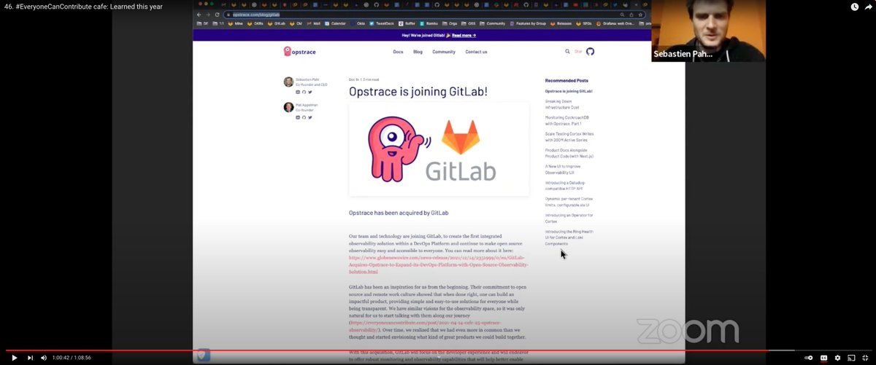The width and height of the screenshot is (876, 365).
Task: Reload the page in the browser
Action: [216, 15]
